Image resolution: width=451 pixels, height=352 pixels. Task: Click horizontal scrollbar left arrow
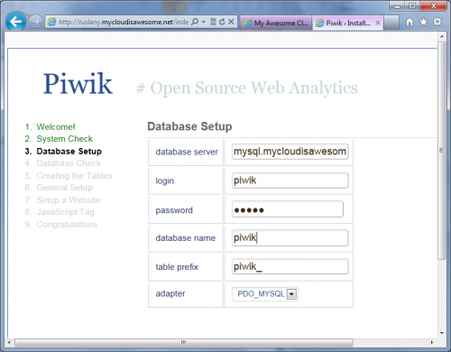9,342
